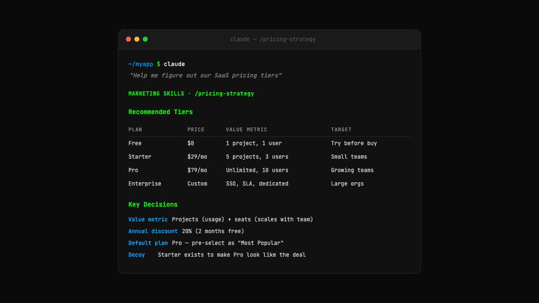539x303 pixels.
Task: Click the 'Growing teams' cell
Action: coord(352,170)
